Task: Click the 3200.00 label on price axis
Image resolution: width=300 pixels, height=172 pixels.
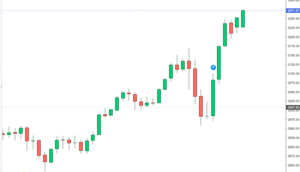Action: 293,37
